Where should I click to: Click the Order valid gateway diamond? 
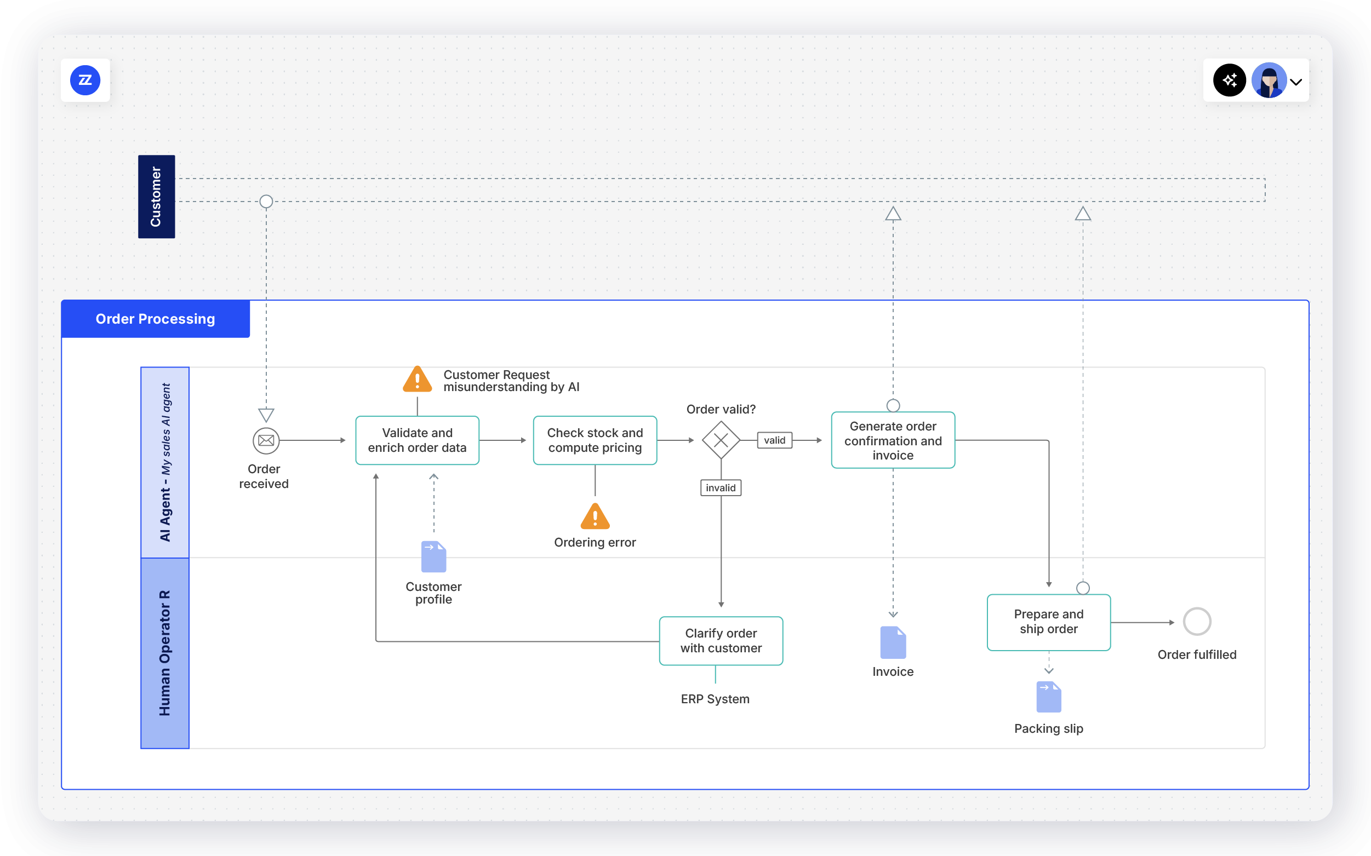point(721,440)
